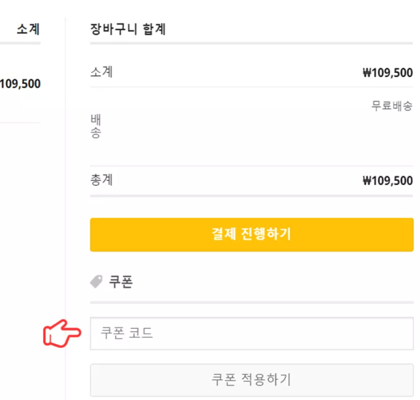Image resolution: width=420 pixels, height=400 pixels.
Task: Click the separator under the 장바구니 합계 heading
Action: (x=251, y=43)
